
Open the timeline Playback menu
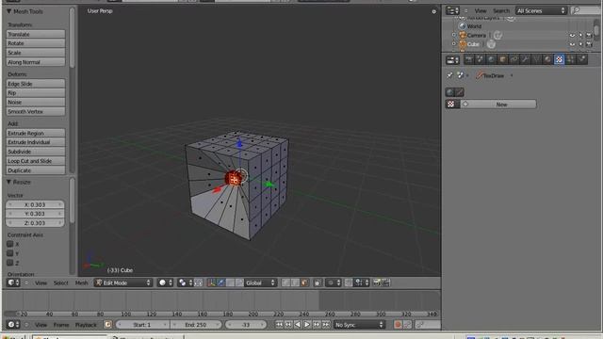86,325
